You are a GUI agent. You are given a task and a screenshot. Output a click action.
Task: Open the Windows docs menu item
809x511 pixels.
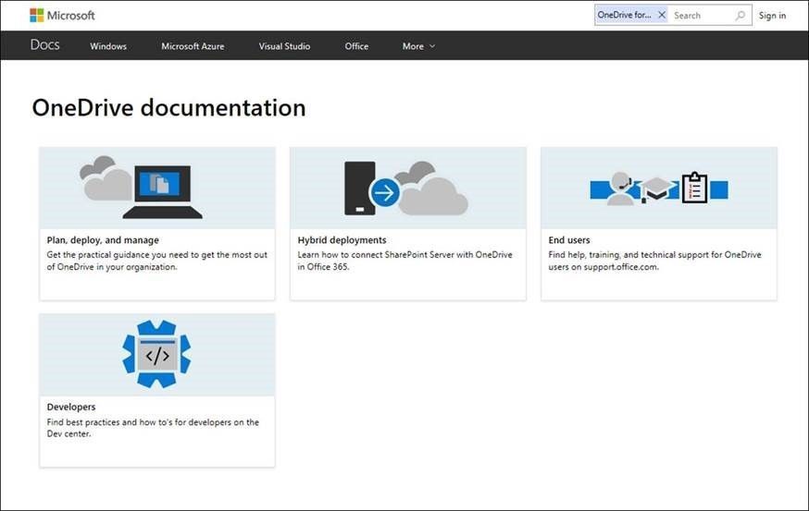(108, 46)
